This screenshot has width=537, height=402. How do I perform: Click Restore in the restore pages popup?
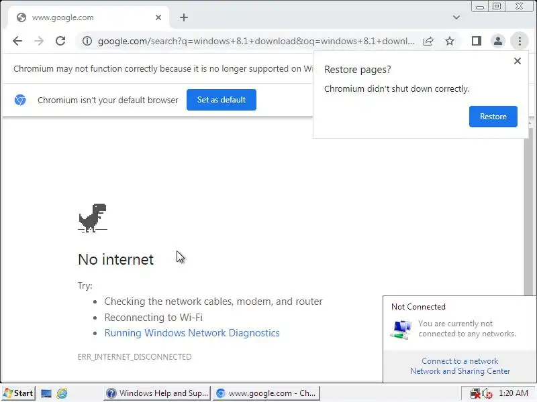coord(493,117)
